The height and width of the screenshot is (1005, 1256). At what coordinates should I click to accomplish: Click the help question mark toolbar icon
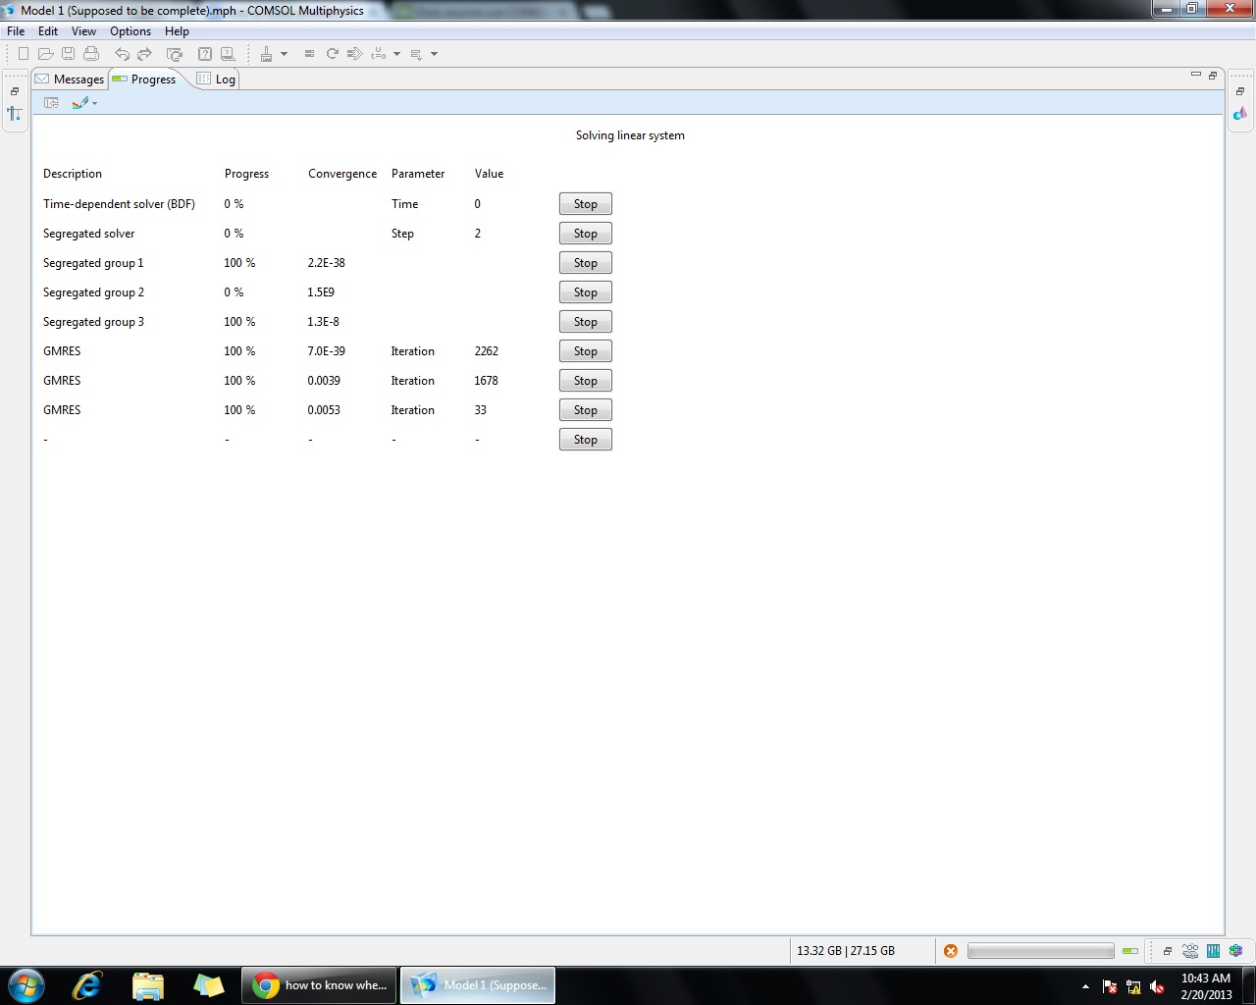coord(204,54)
